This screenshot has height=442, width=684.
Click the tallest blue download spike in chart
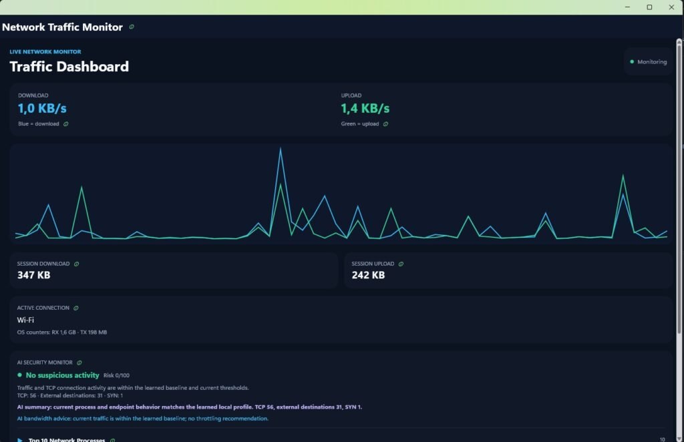(281, 150)
